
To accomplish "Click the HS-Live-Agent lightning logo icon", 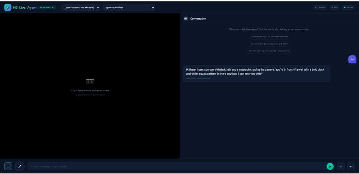I will [x=8, y=8].
